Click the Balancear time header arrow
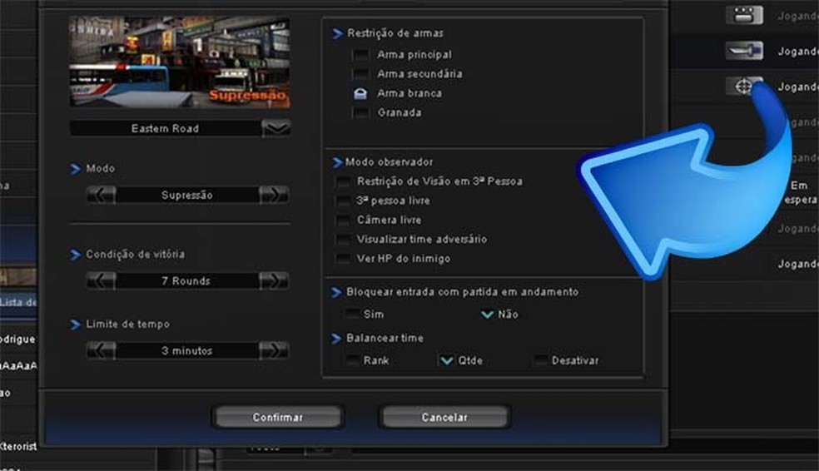 336,339
